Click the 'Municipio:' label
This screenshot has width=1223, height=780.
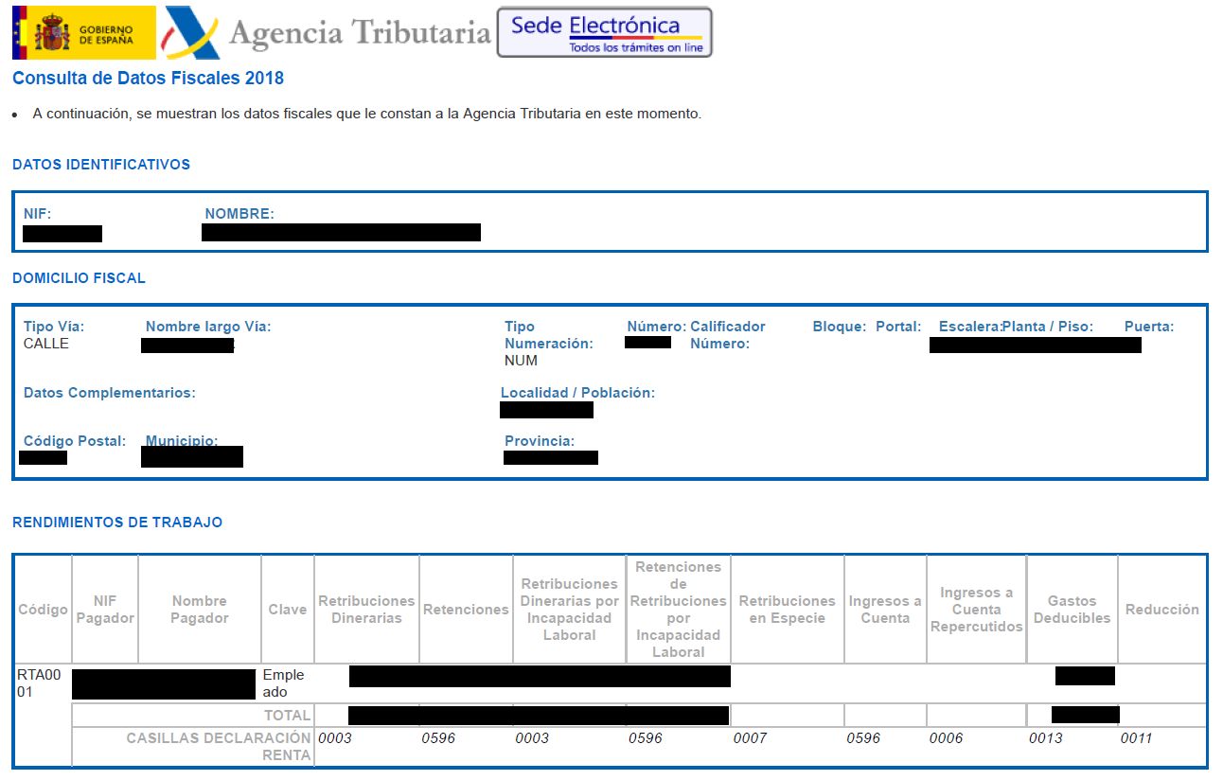(182, 441)
